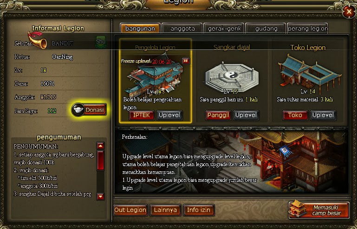Select the Sangkar dajal yin-yang altar

[232, 77]
